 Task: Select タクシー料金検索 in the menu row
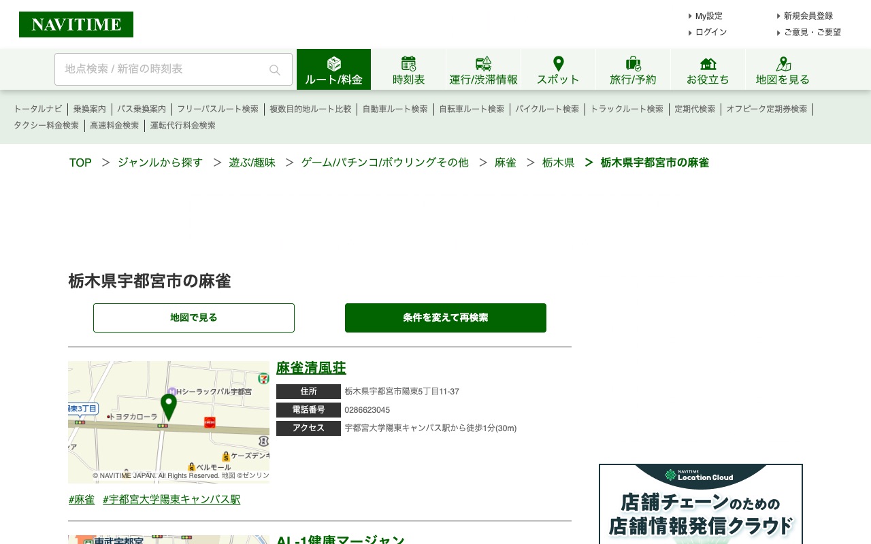46,125
